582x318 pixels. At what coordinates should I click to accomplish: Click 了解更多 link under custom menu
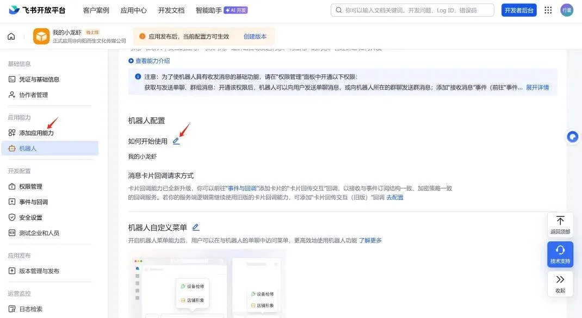[x=370, y=240]
